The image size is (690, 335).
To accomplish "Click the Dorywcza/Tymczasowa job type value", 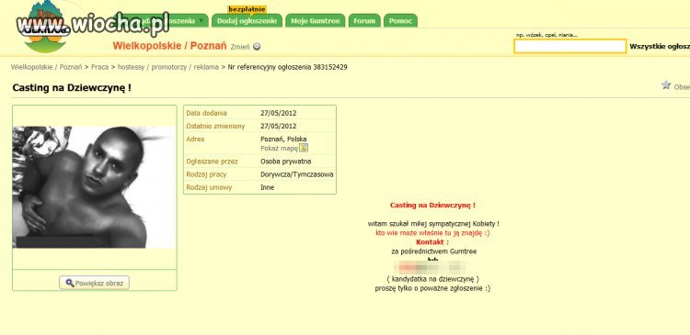I will pyautogui.click(x=296, y=174).
